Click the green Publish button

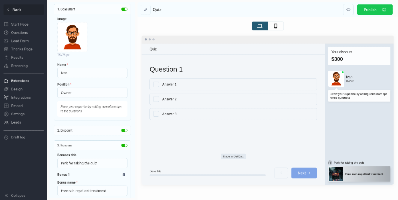(375, 10)
